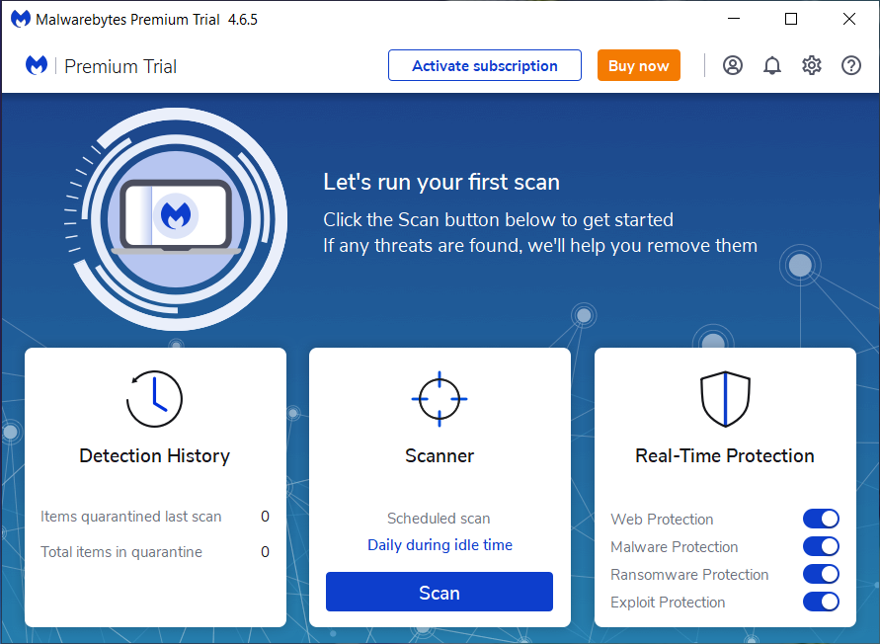Turn off Web Protection toggle
Screen dimensions: 880x644
pyautogui.click(x=821, y=519)
